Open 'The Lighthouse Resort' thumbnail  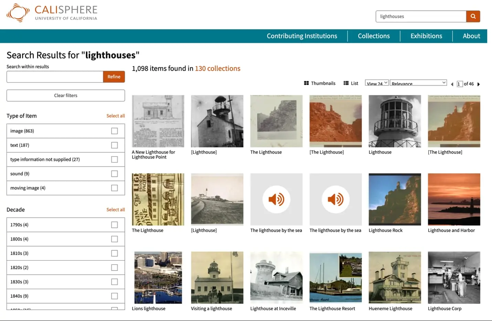[x=335, y=277]
